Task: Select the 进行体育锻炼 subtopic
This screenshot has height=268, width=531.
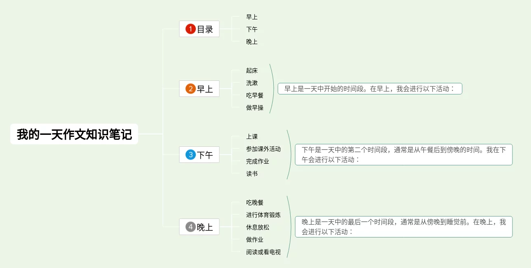Action: pyautogui.click(x=263, y=215)
